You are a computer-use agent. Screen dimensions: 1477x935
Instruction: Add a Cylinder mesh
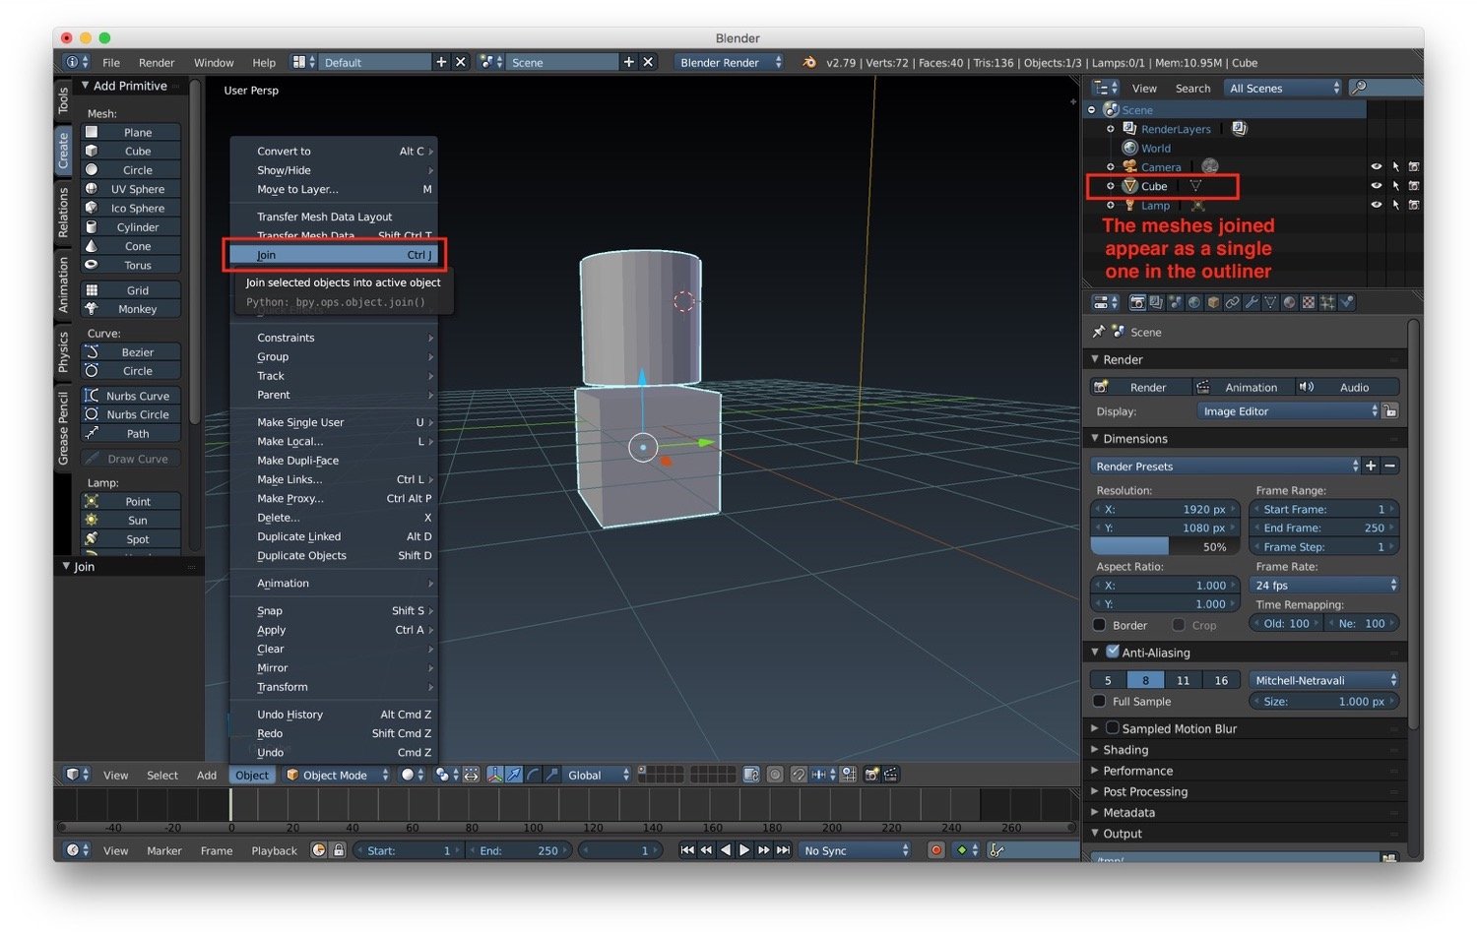pos(130,227)
